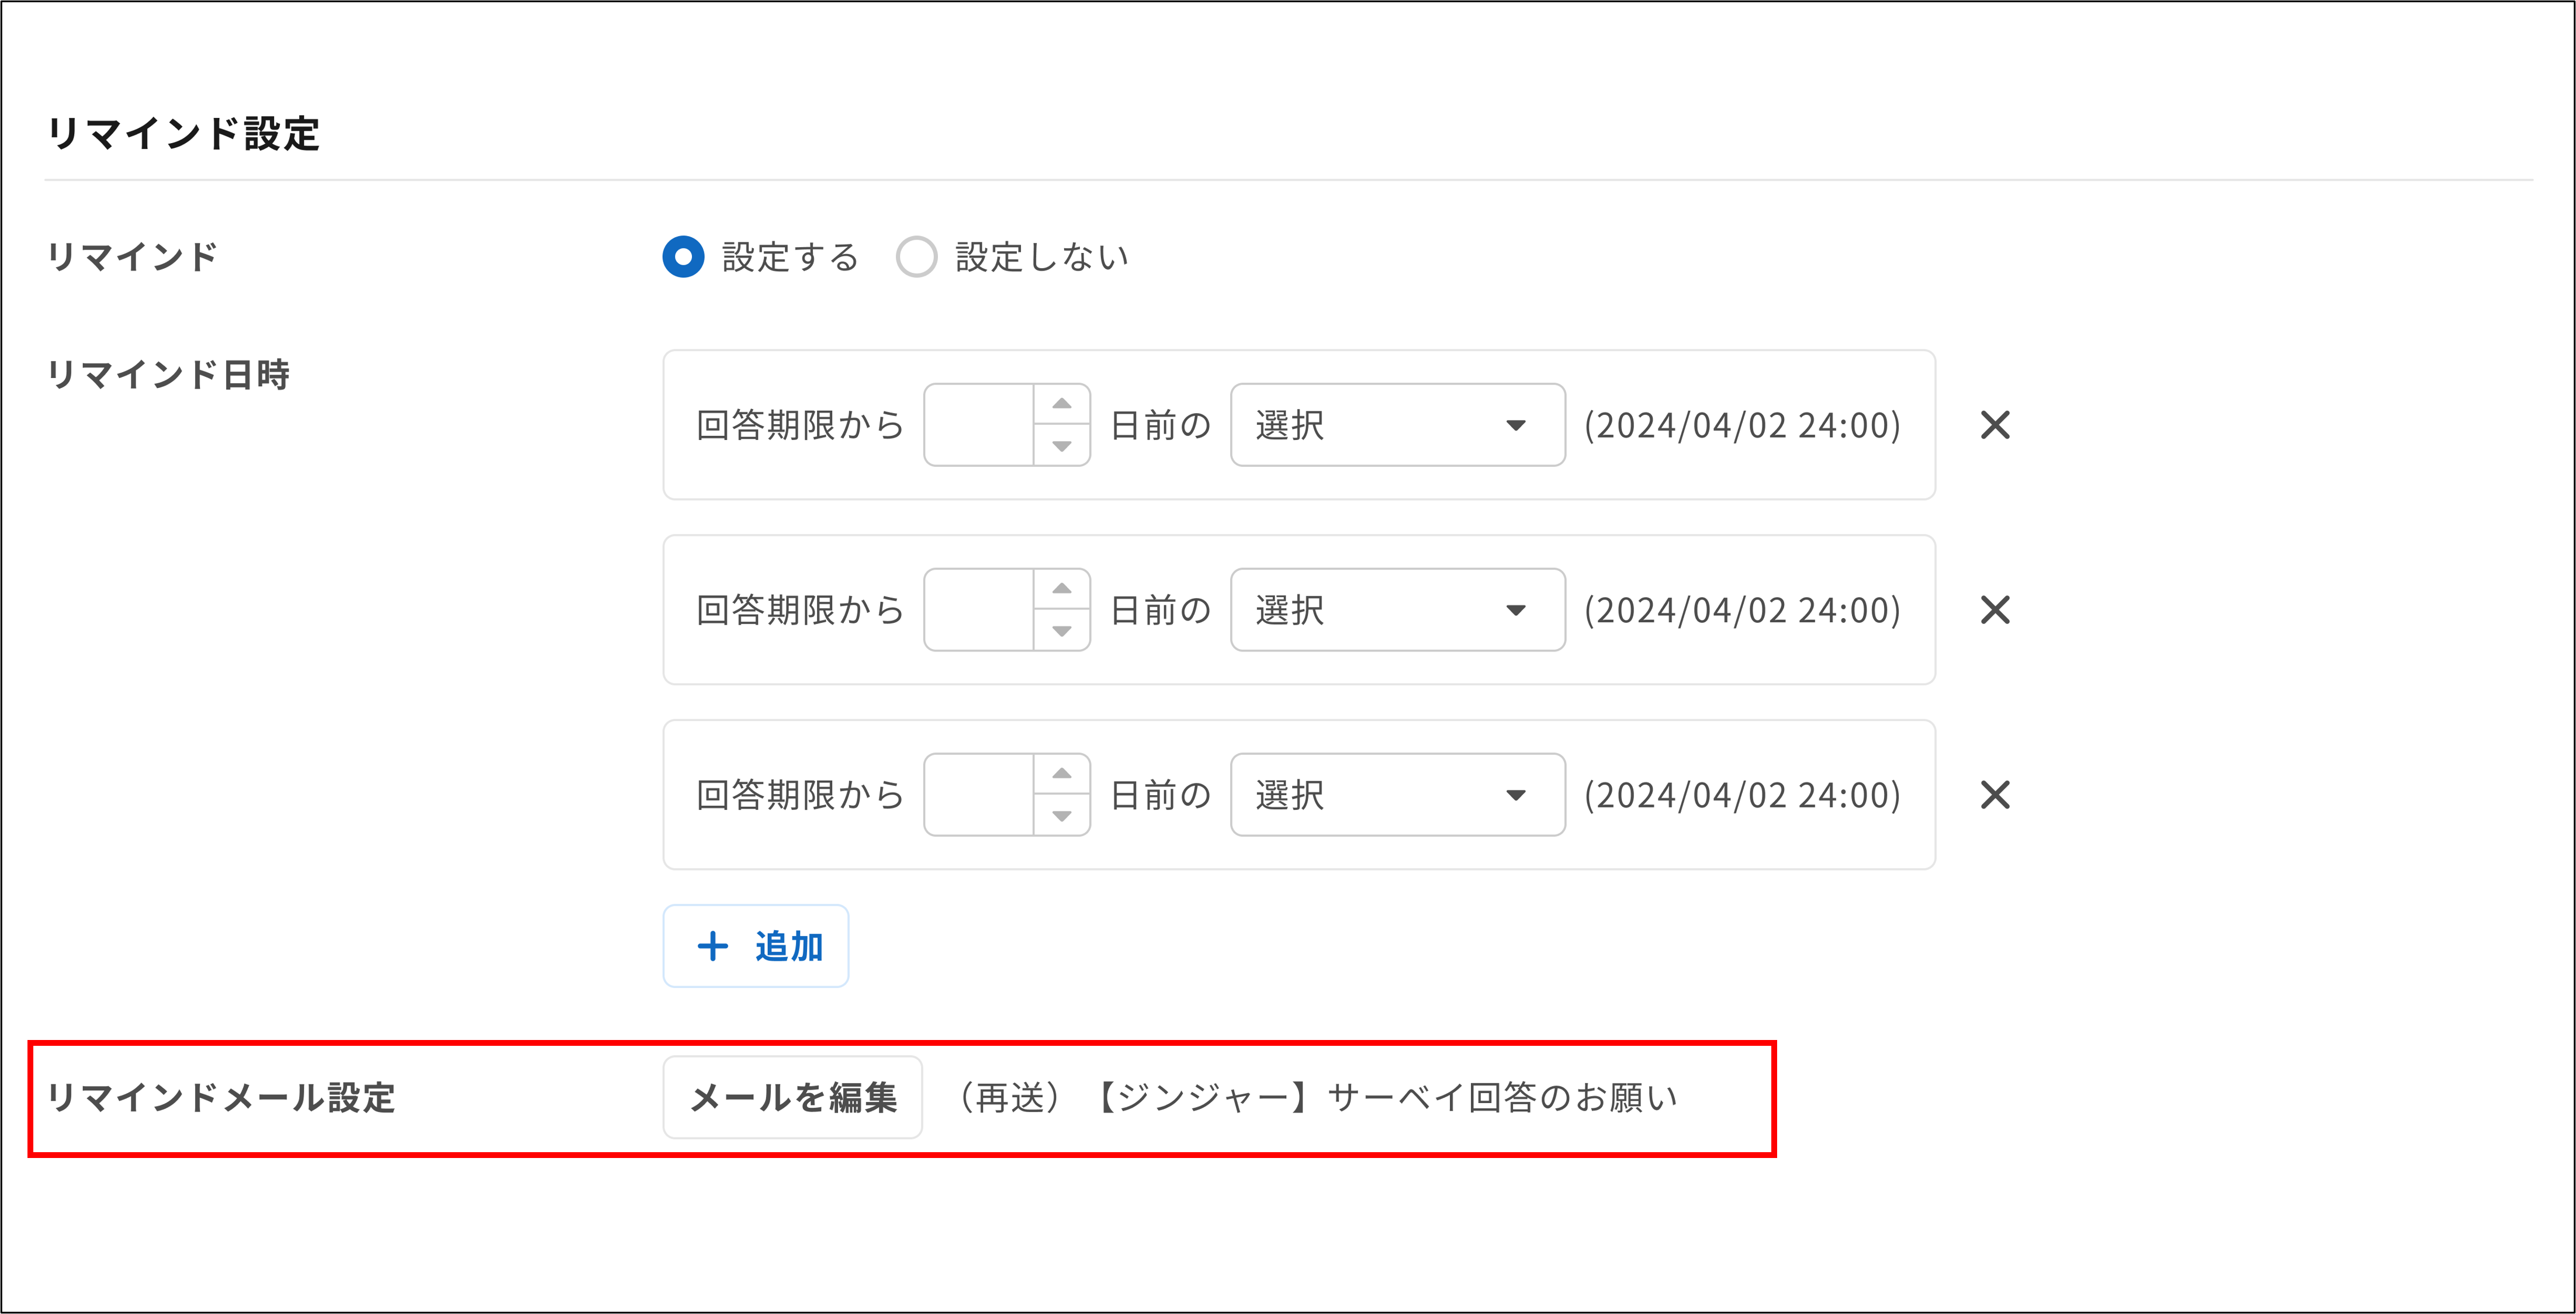Open the second 選択 time dropdown
This screenshot has height=1314, width=2576.
(1397, 610)
